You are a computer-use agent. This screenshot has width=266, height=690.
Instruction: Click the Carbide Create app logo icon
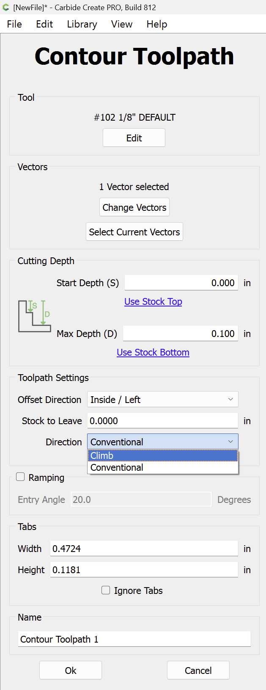(6, 8)
